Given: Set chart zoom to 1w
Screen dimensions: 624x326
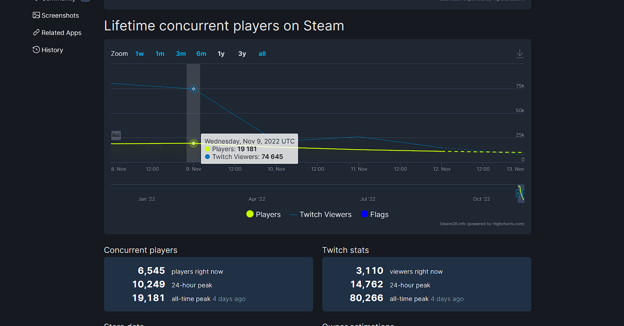Looking at the screenshot, I should [x=139, y=54].
